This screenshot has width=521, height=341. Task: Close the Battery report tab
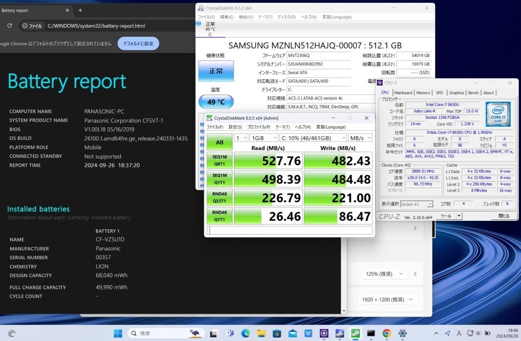pyautogui.click(x=67, y=10)
